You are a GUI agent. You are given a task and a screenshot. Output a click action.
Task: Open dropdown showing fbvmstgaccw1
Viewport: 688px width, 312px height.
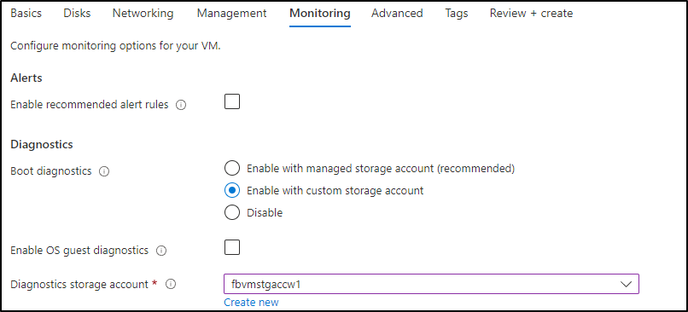tap(431, 284)
